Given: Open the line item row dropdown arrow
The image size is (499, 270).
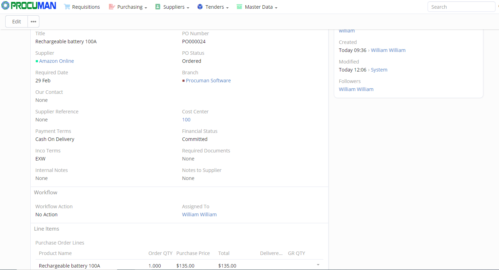Looking at the screenshot, I should click(318, 265).
